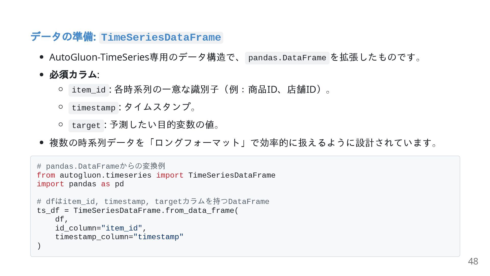Click the slide page number 48
The width and height of the screenshot is (490, 276).
[473, 261]
